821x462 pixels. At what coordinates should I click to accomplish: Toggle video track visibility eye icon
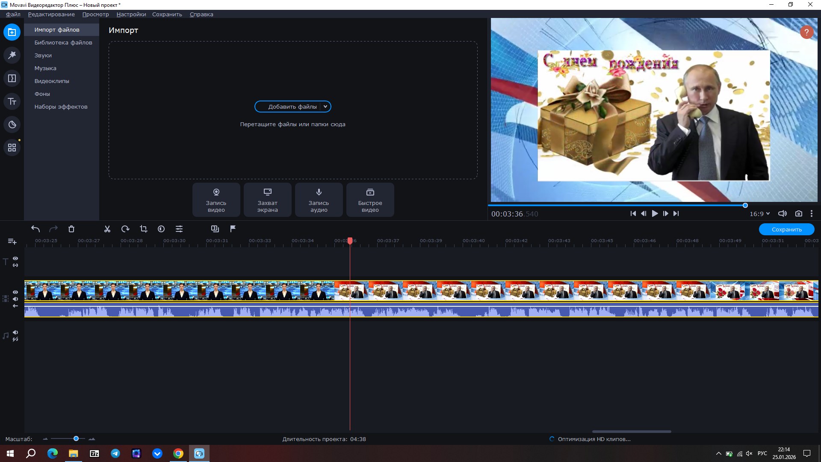[15, 292]
